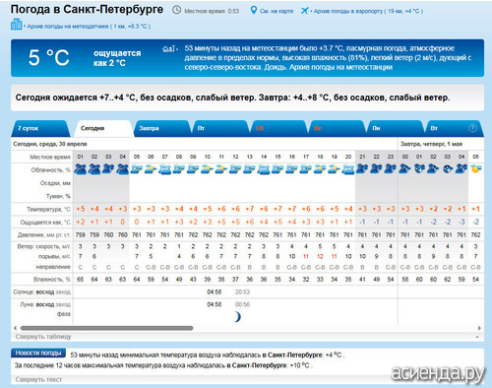
Task: Open Архив погоды на метеодатчике link
Action: pos(89,27)
